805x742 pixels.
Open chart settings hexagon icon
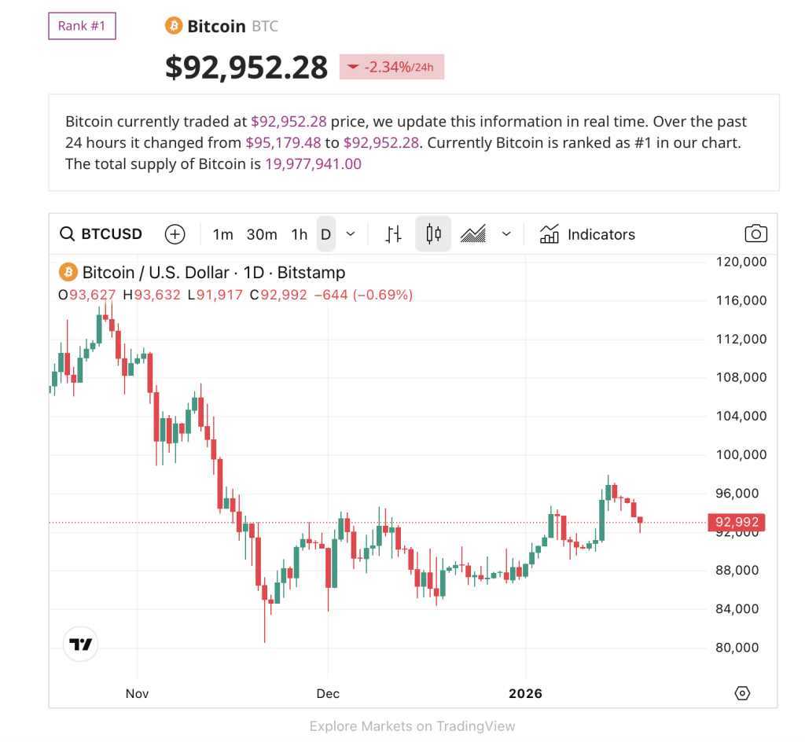(742, 693)
